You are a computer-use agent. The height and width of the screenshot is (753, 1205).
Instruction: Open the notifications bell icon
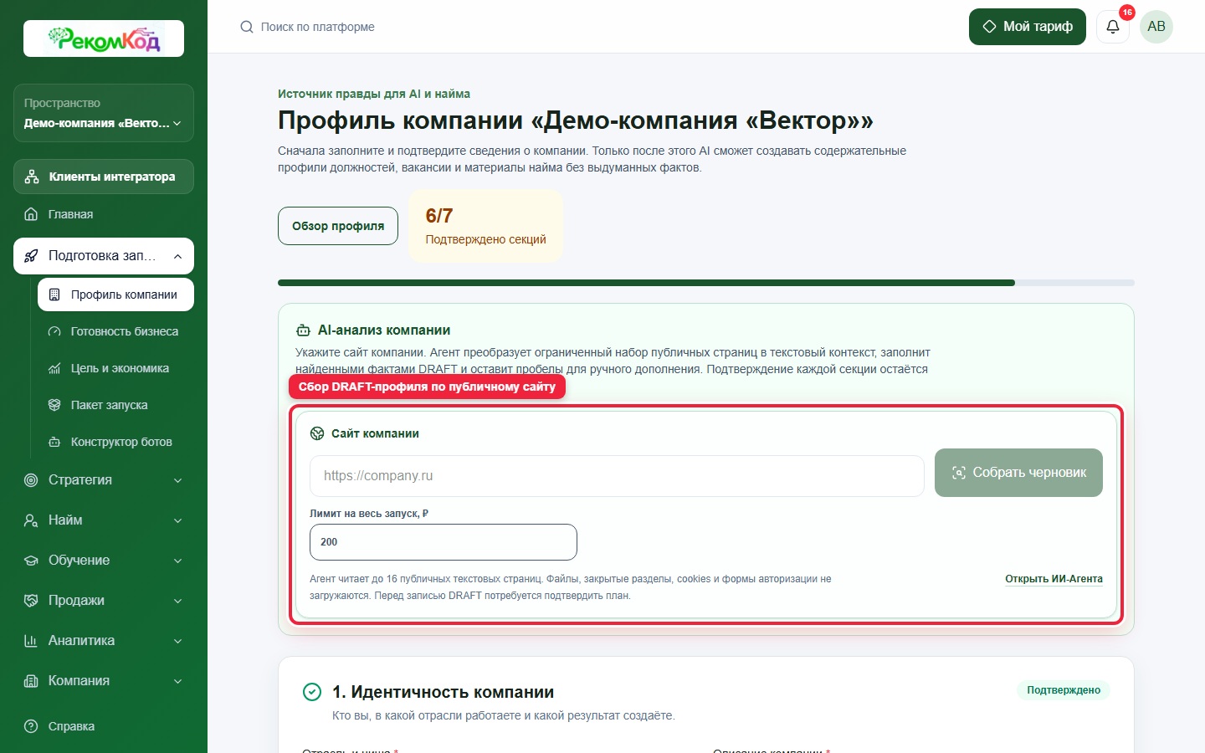click(1112, 27)
